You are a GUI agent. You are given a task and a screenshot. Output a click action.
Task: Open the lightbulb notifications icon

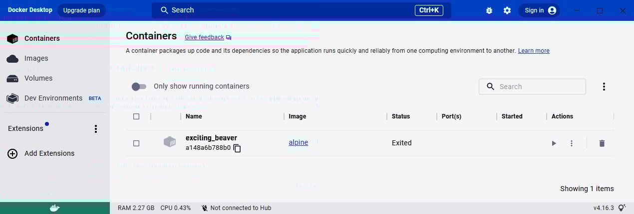coord(622,208)
